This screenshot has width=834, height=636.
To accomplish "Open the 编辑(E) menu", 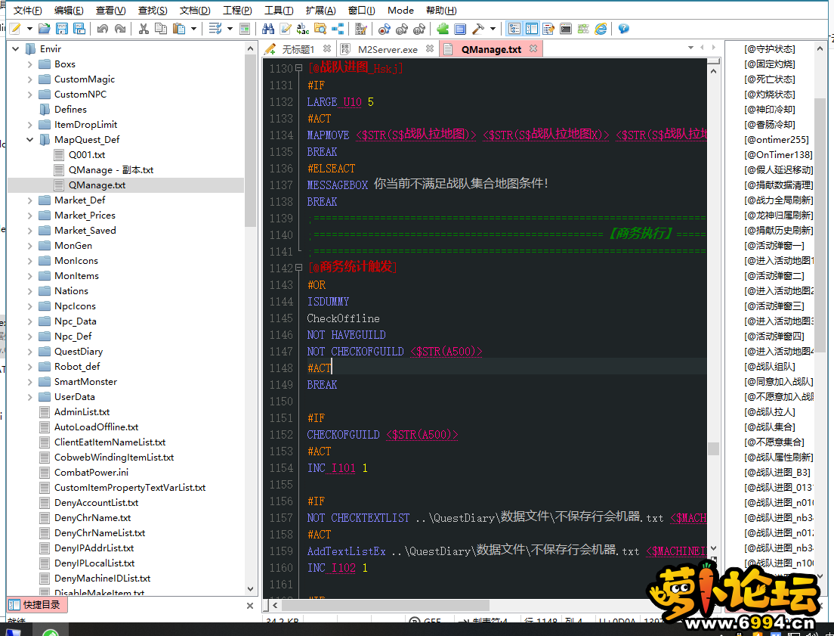I will (x=69, y=10).
